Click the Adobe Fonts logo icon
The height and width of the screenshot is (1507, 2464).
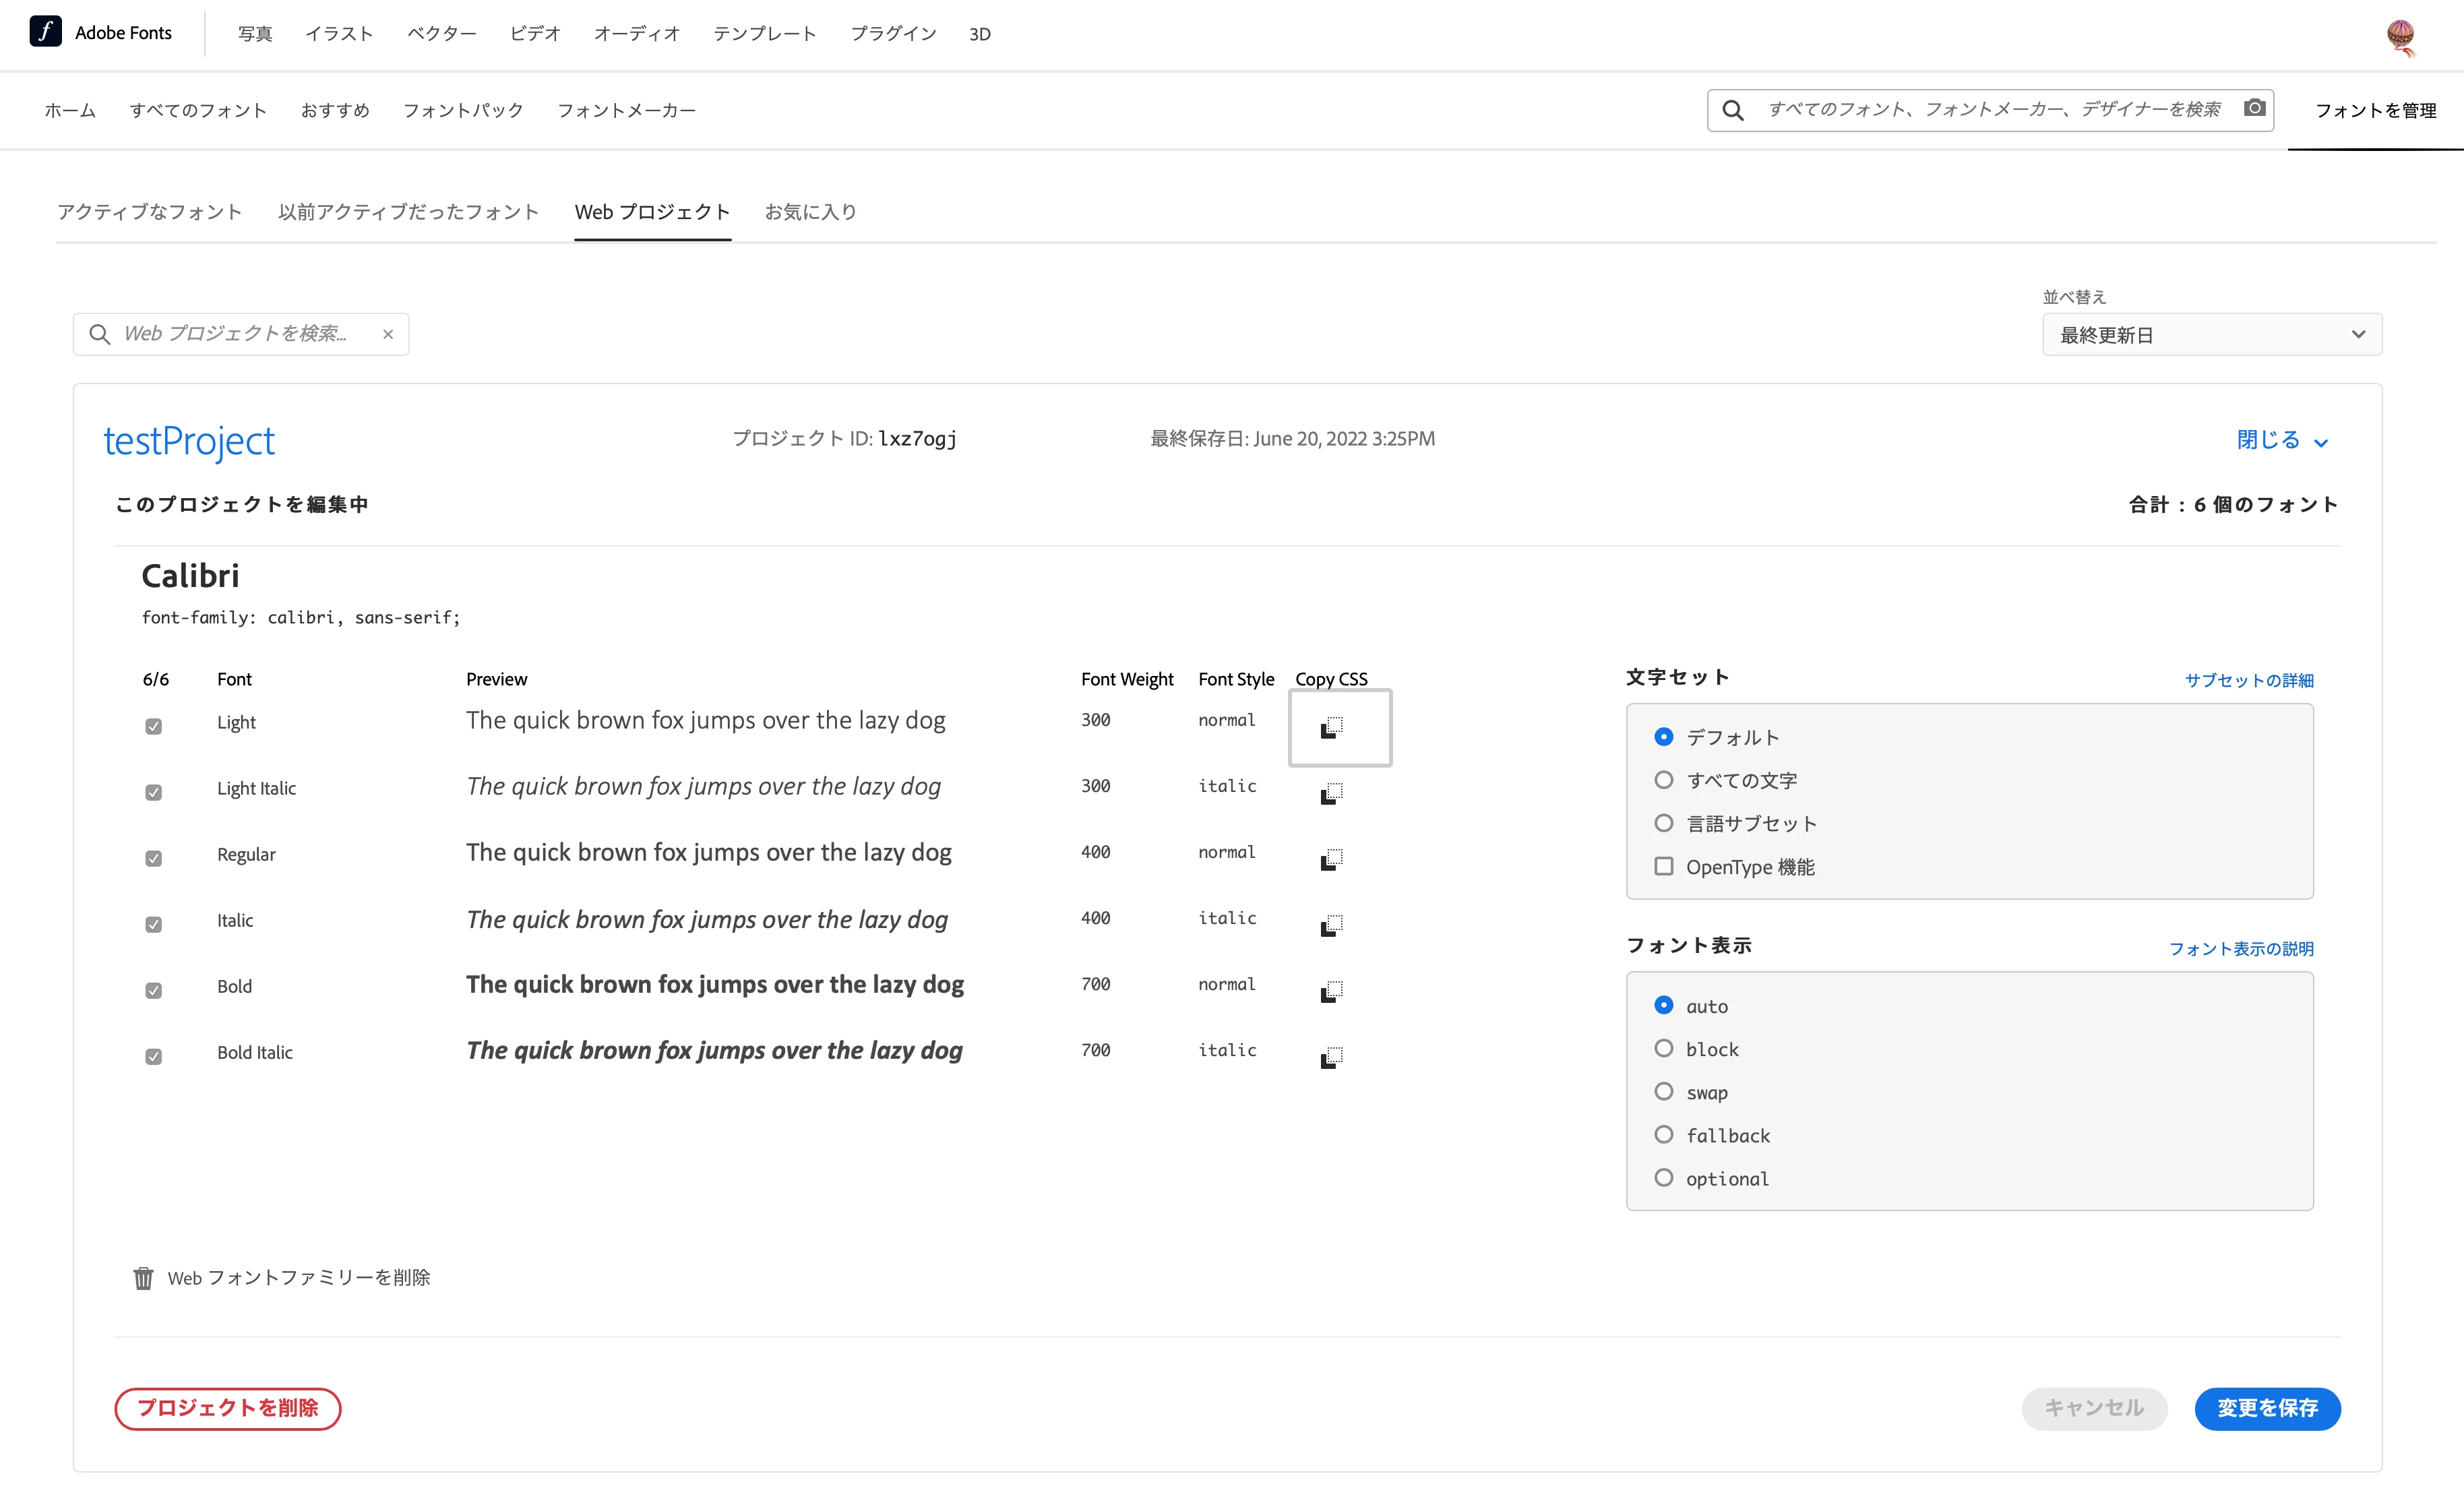[x=46, y=32]
